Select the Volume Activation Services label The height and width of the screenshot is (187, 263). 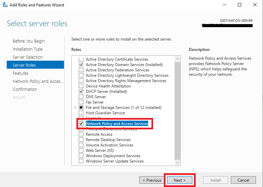click(109, 145)
